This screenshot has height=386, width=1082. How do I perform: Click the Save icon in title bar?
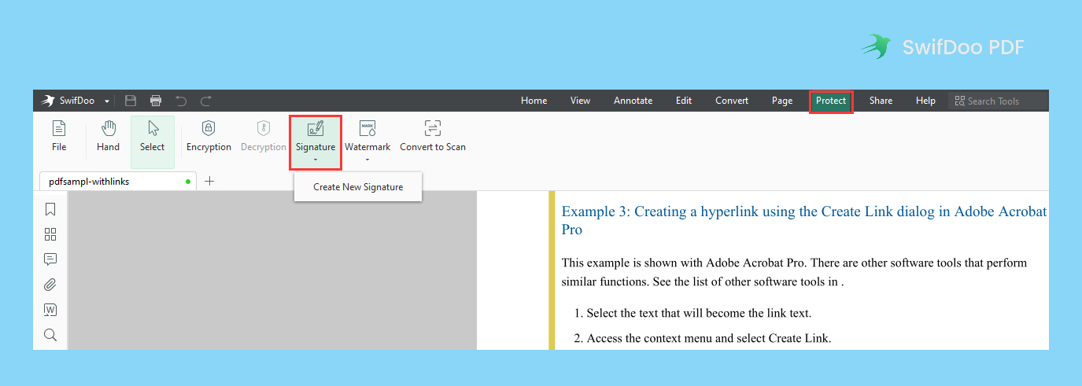pos(131,101)
